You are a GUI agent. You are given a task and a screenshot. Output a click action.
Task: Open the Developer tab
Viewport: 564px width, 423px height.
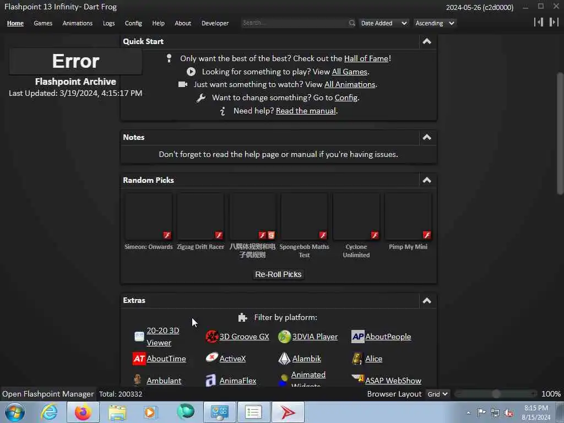pyautogui.click(x=215, y=23)
